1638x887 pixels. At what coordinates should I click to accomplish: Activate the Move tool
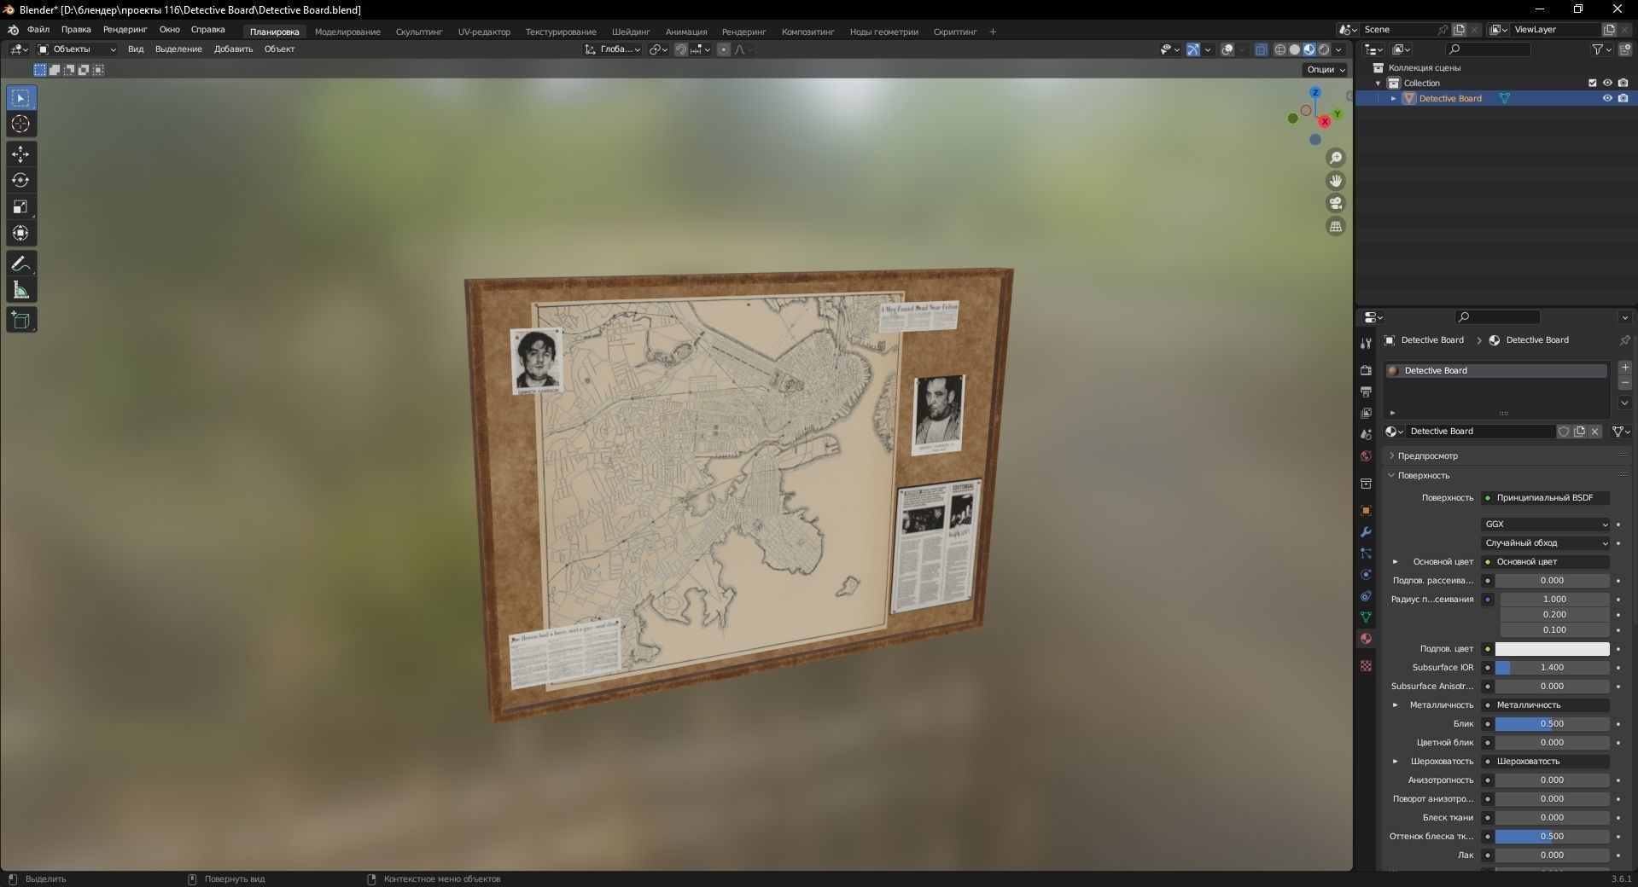(20, 154)
